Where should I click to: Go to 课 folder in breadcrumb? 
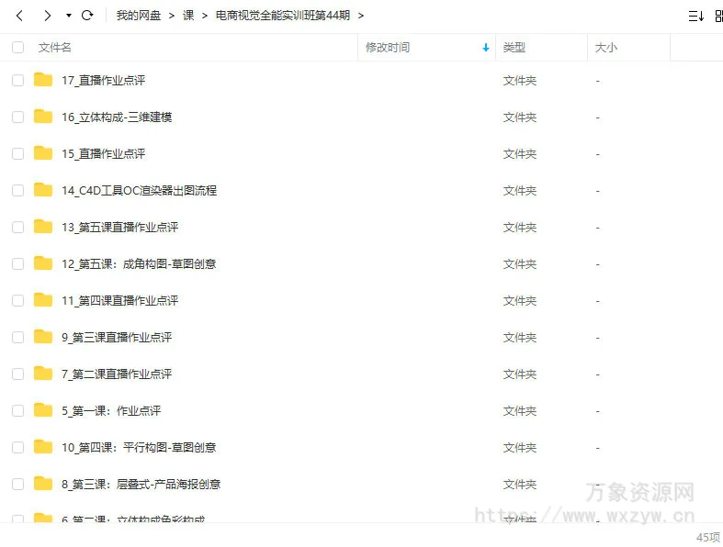pos(188,16)
